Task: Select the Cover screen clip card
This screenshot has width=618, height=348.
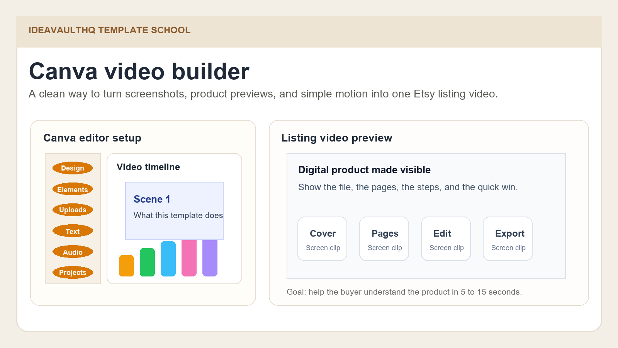Action: pos(323,239)
